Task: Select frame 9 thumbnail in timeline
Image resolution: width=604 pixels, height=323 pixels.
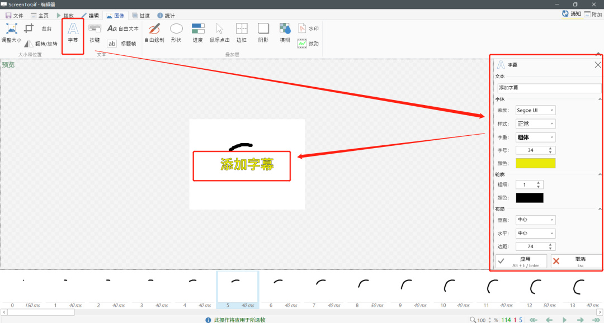Action: [409, 289]
